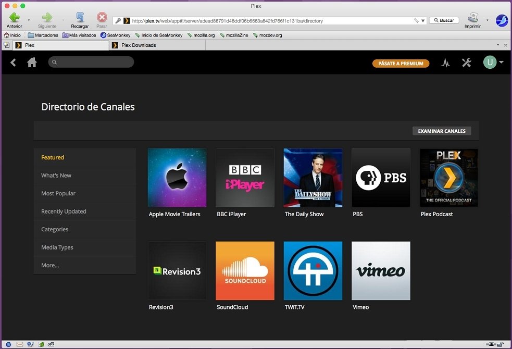This screenshot has height=349, width=512.
Task: Open Mail from status bar envelope icon
Action: (x=20, y=344)
